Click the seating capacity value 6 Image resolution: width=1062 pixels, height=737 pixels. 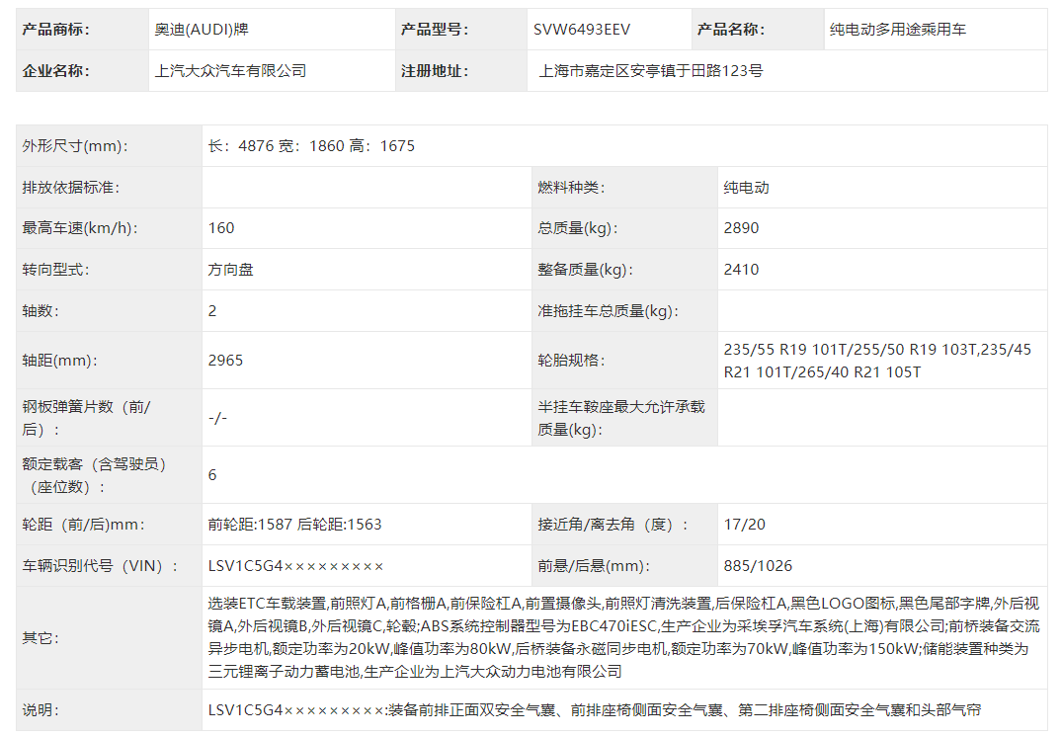(212, 475)
